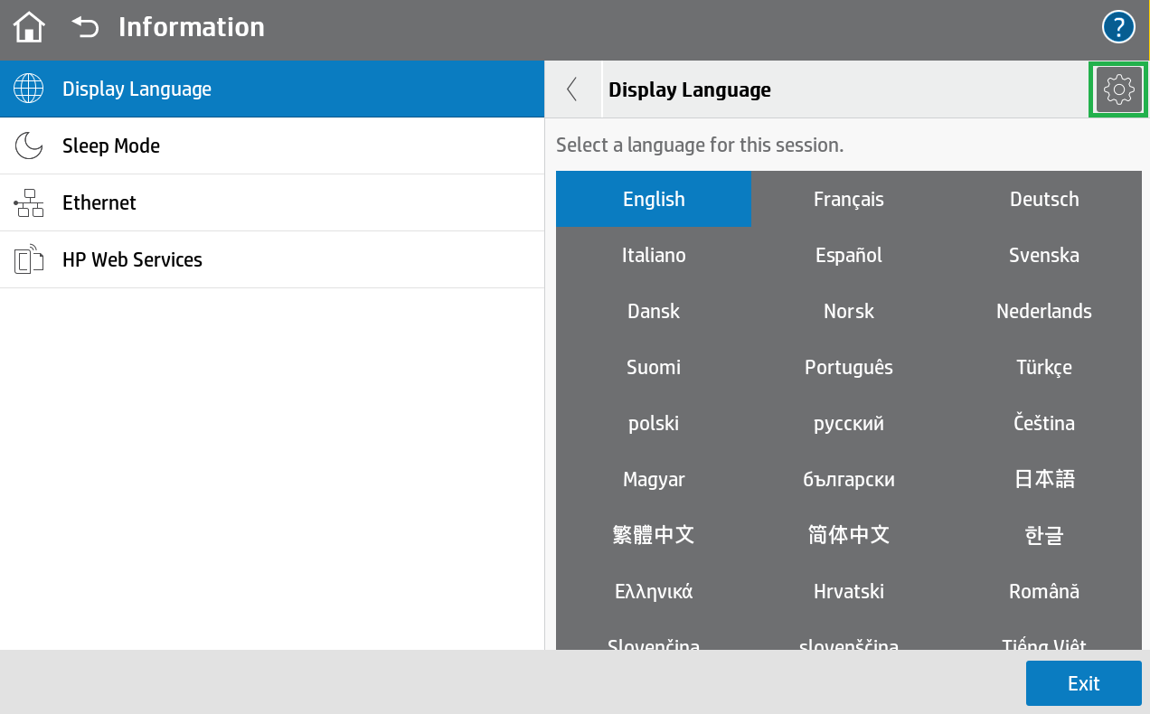
Task: Click the back arrow next to Information
Action: coord(85,27)
